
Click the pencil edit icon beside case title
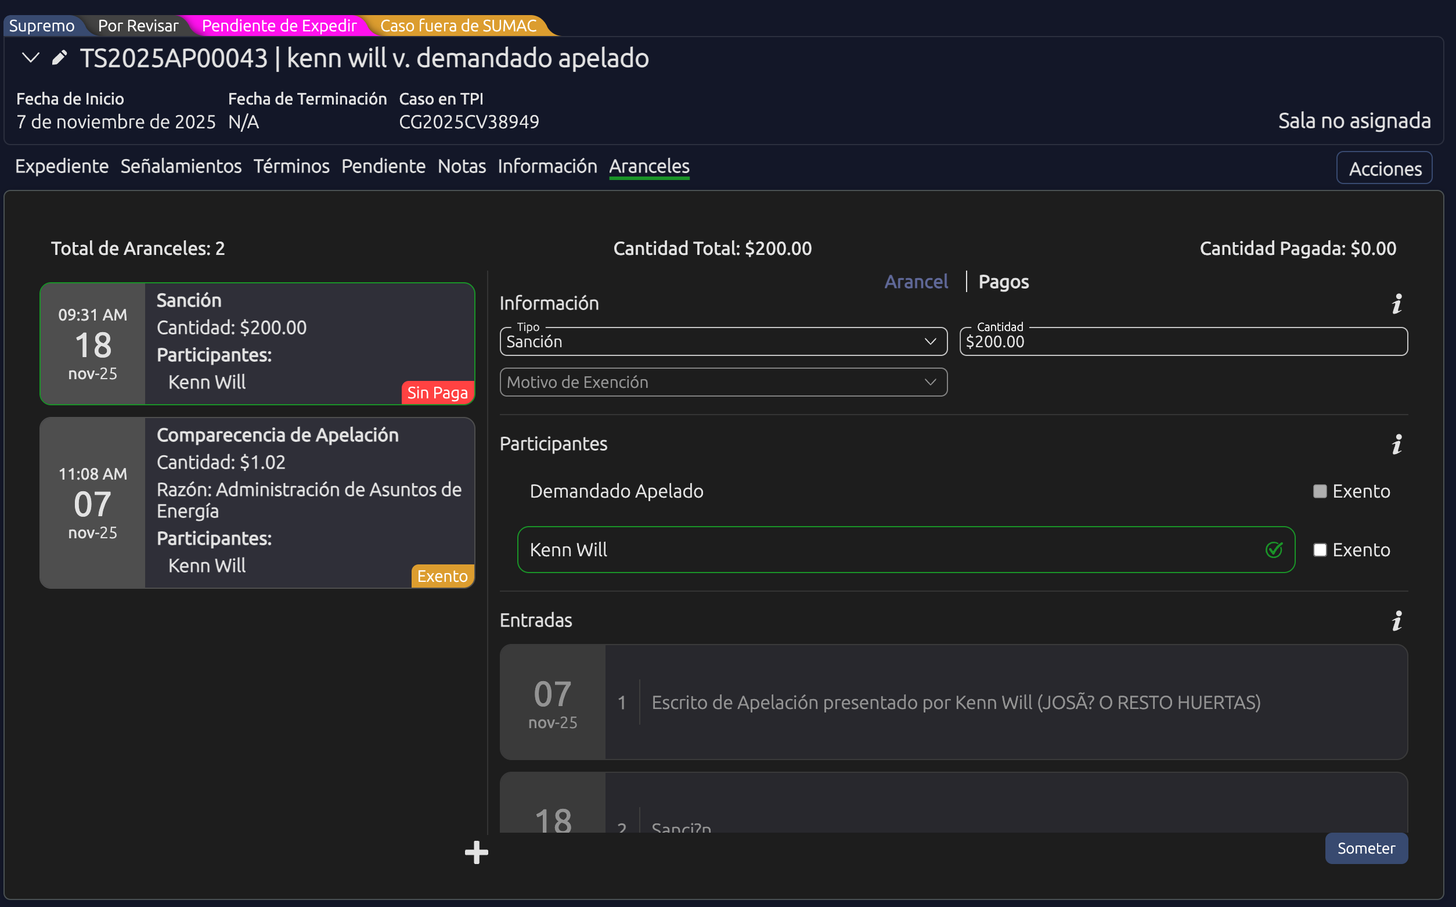pyautogui.click(x=59, y=58)
